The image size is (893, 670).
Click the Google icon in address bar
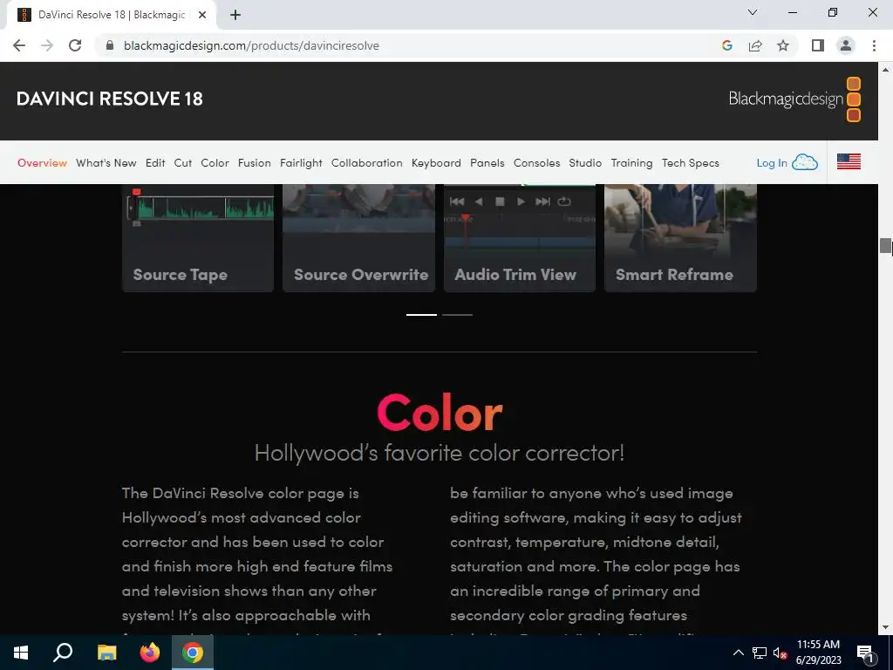coord(726,45)
